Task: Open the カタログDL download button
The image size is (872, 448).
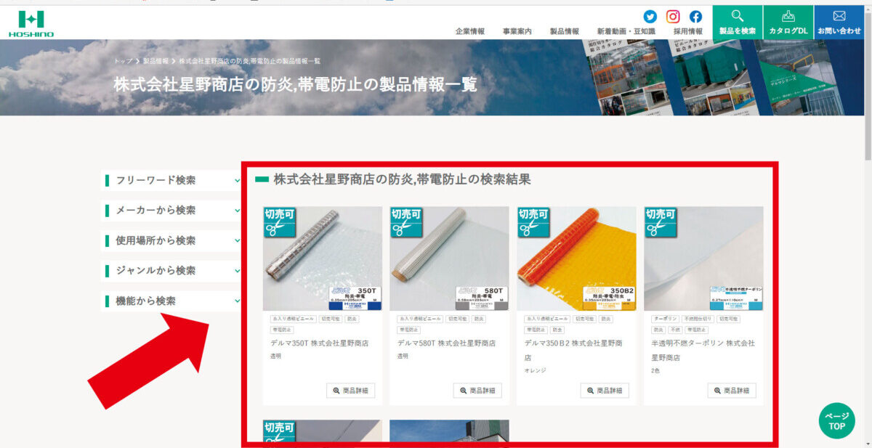Action: point(788,23)
